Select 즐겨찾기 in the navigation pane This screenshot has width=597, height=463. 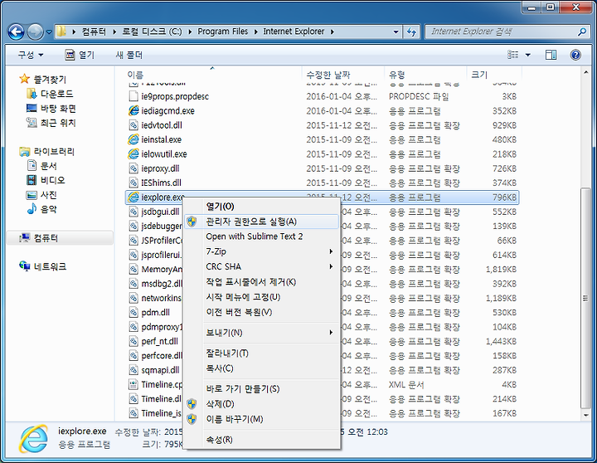[43, 80]
